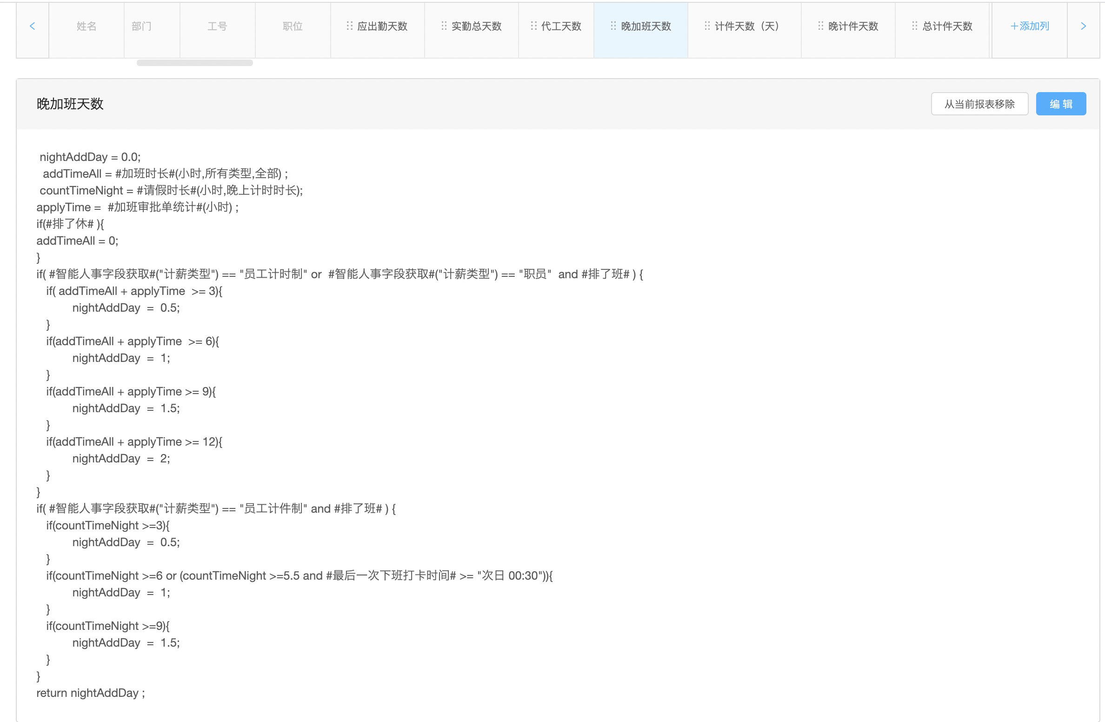Select drag handle icon beside 代工天数
Screen dimensions: 1105x722
533,27
